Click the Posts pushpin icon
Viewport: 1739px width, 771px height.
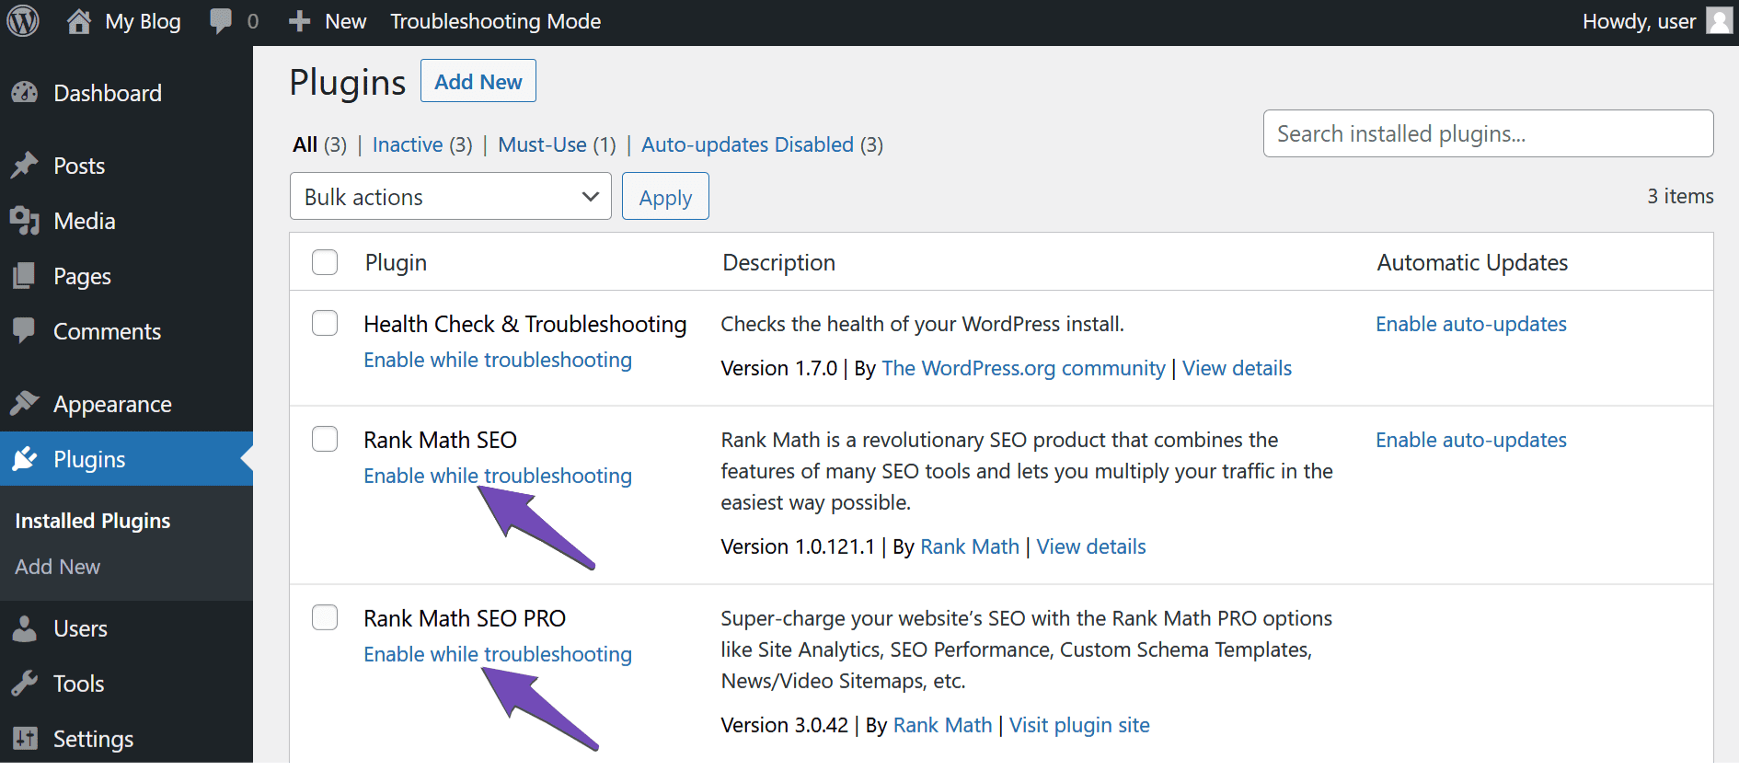(25, 166)
